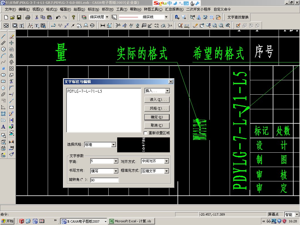Select the Parallel lines tool
Viewport: 300px width, 225px height.
coord(3,43)
